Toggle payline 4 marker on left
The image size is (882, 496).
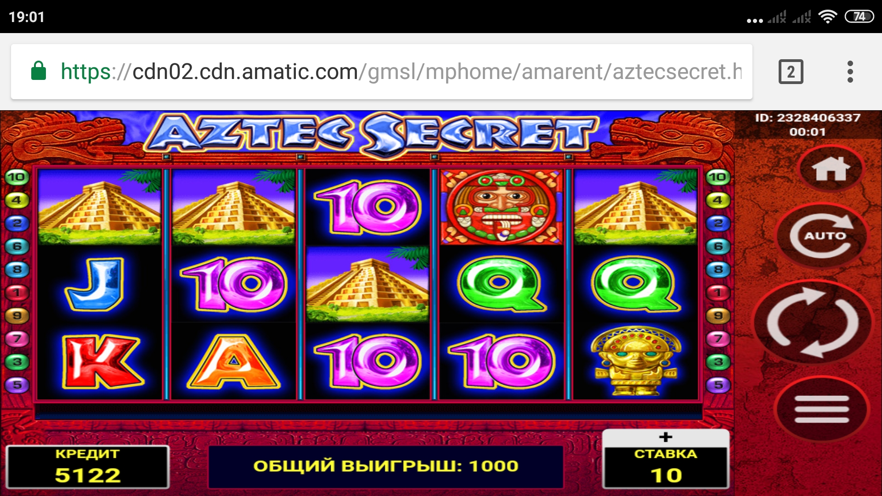(x=17, y=200)
